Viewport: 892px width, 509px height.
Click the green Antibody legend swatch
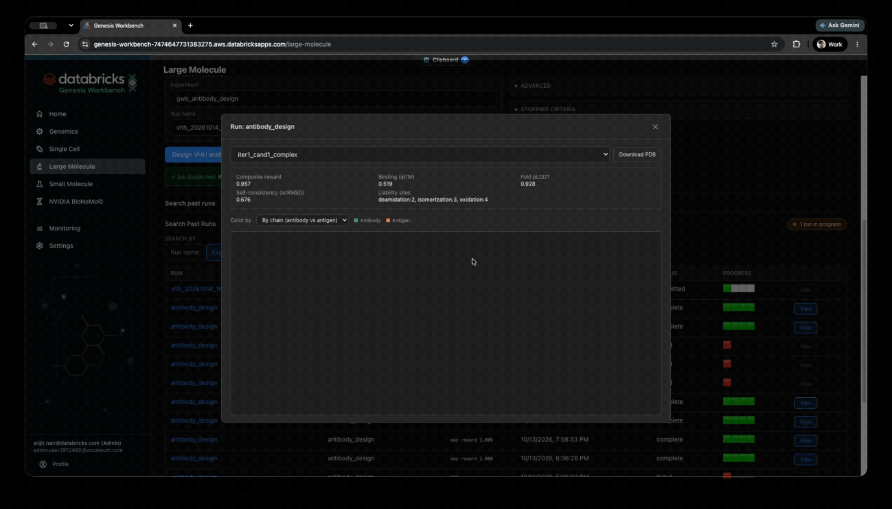356,220
